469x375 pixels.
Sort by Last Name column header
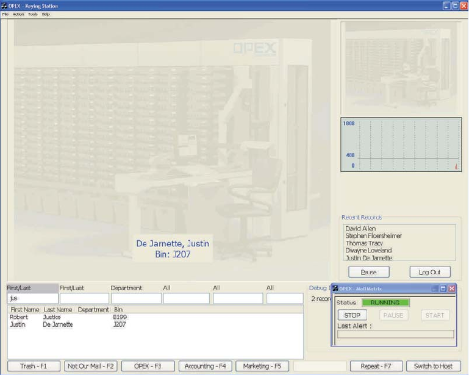[x=58, y=310]
